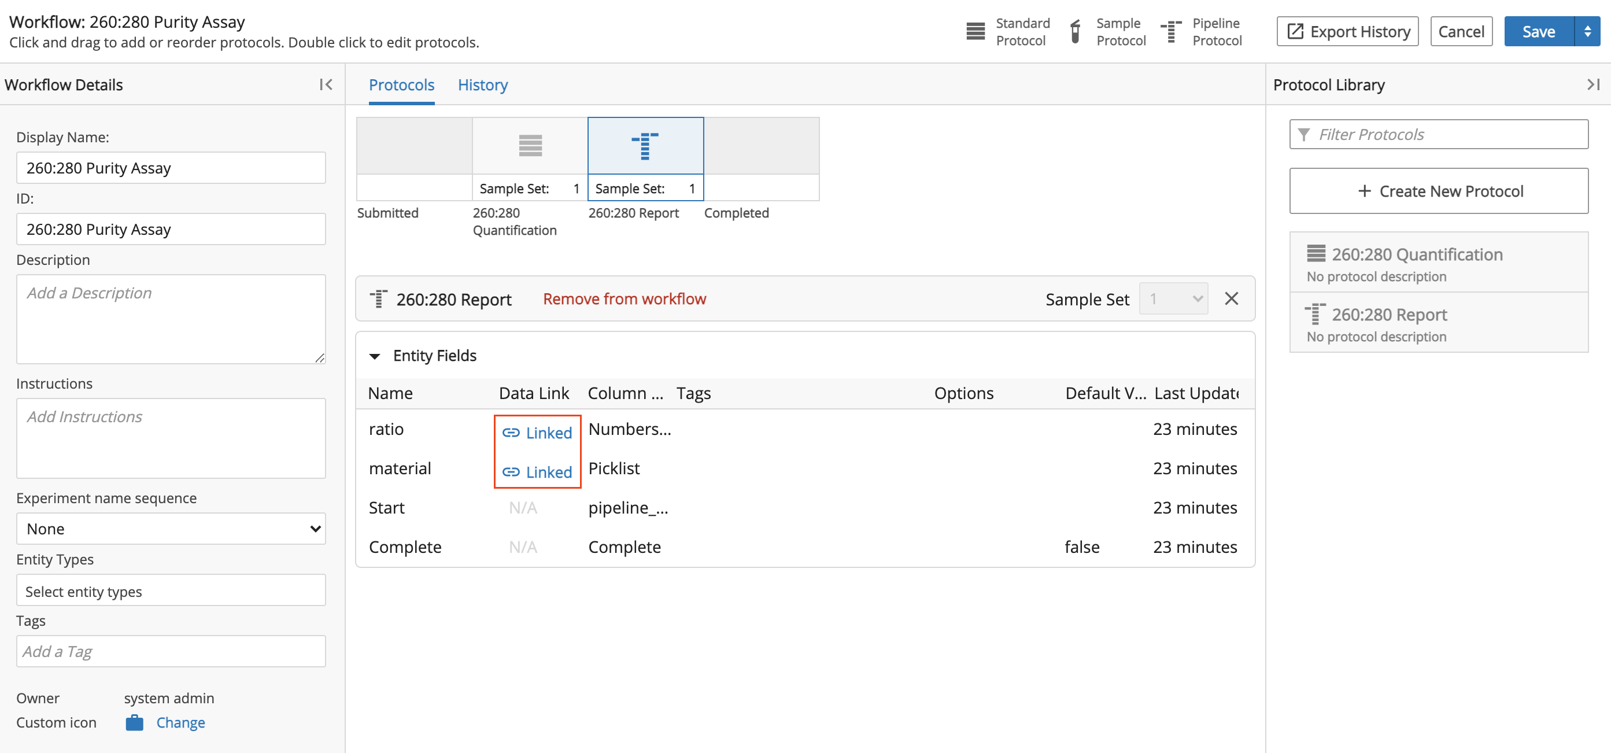Screen dimensions: 1611x753
Task: Click the standard protocol icon for 260:280 Quantification in library
Action: coord(1316,253)
